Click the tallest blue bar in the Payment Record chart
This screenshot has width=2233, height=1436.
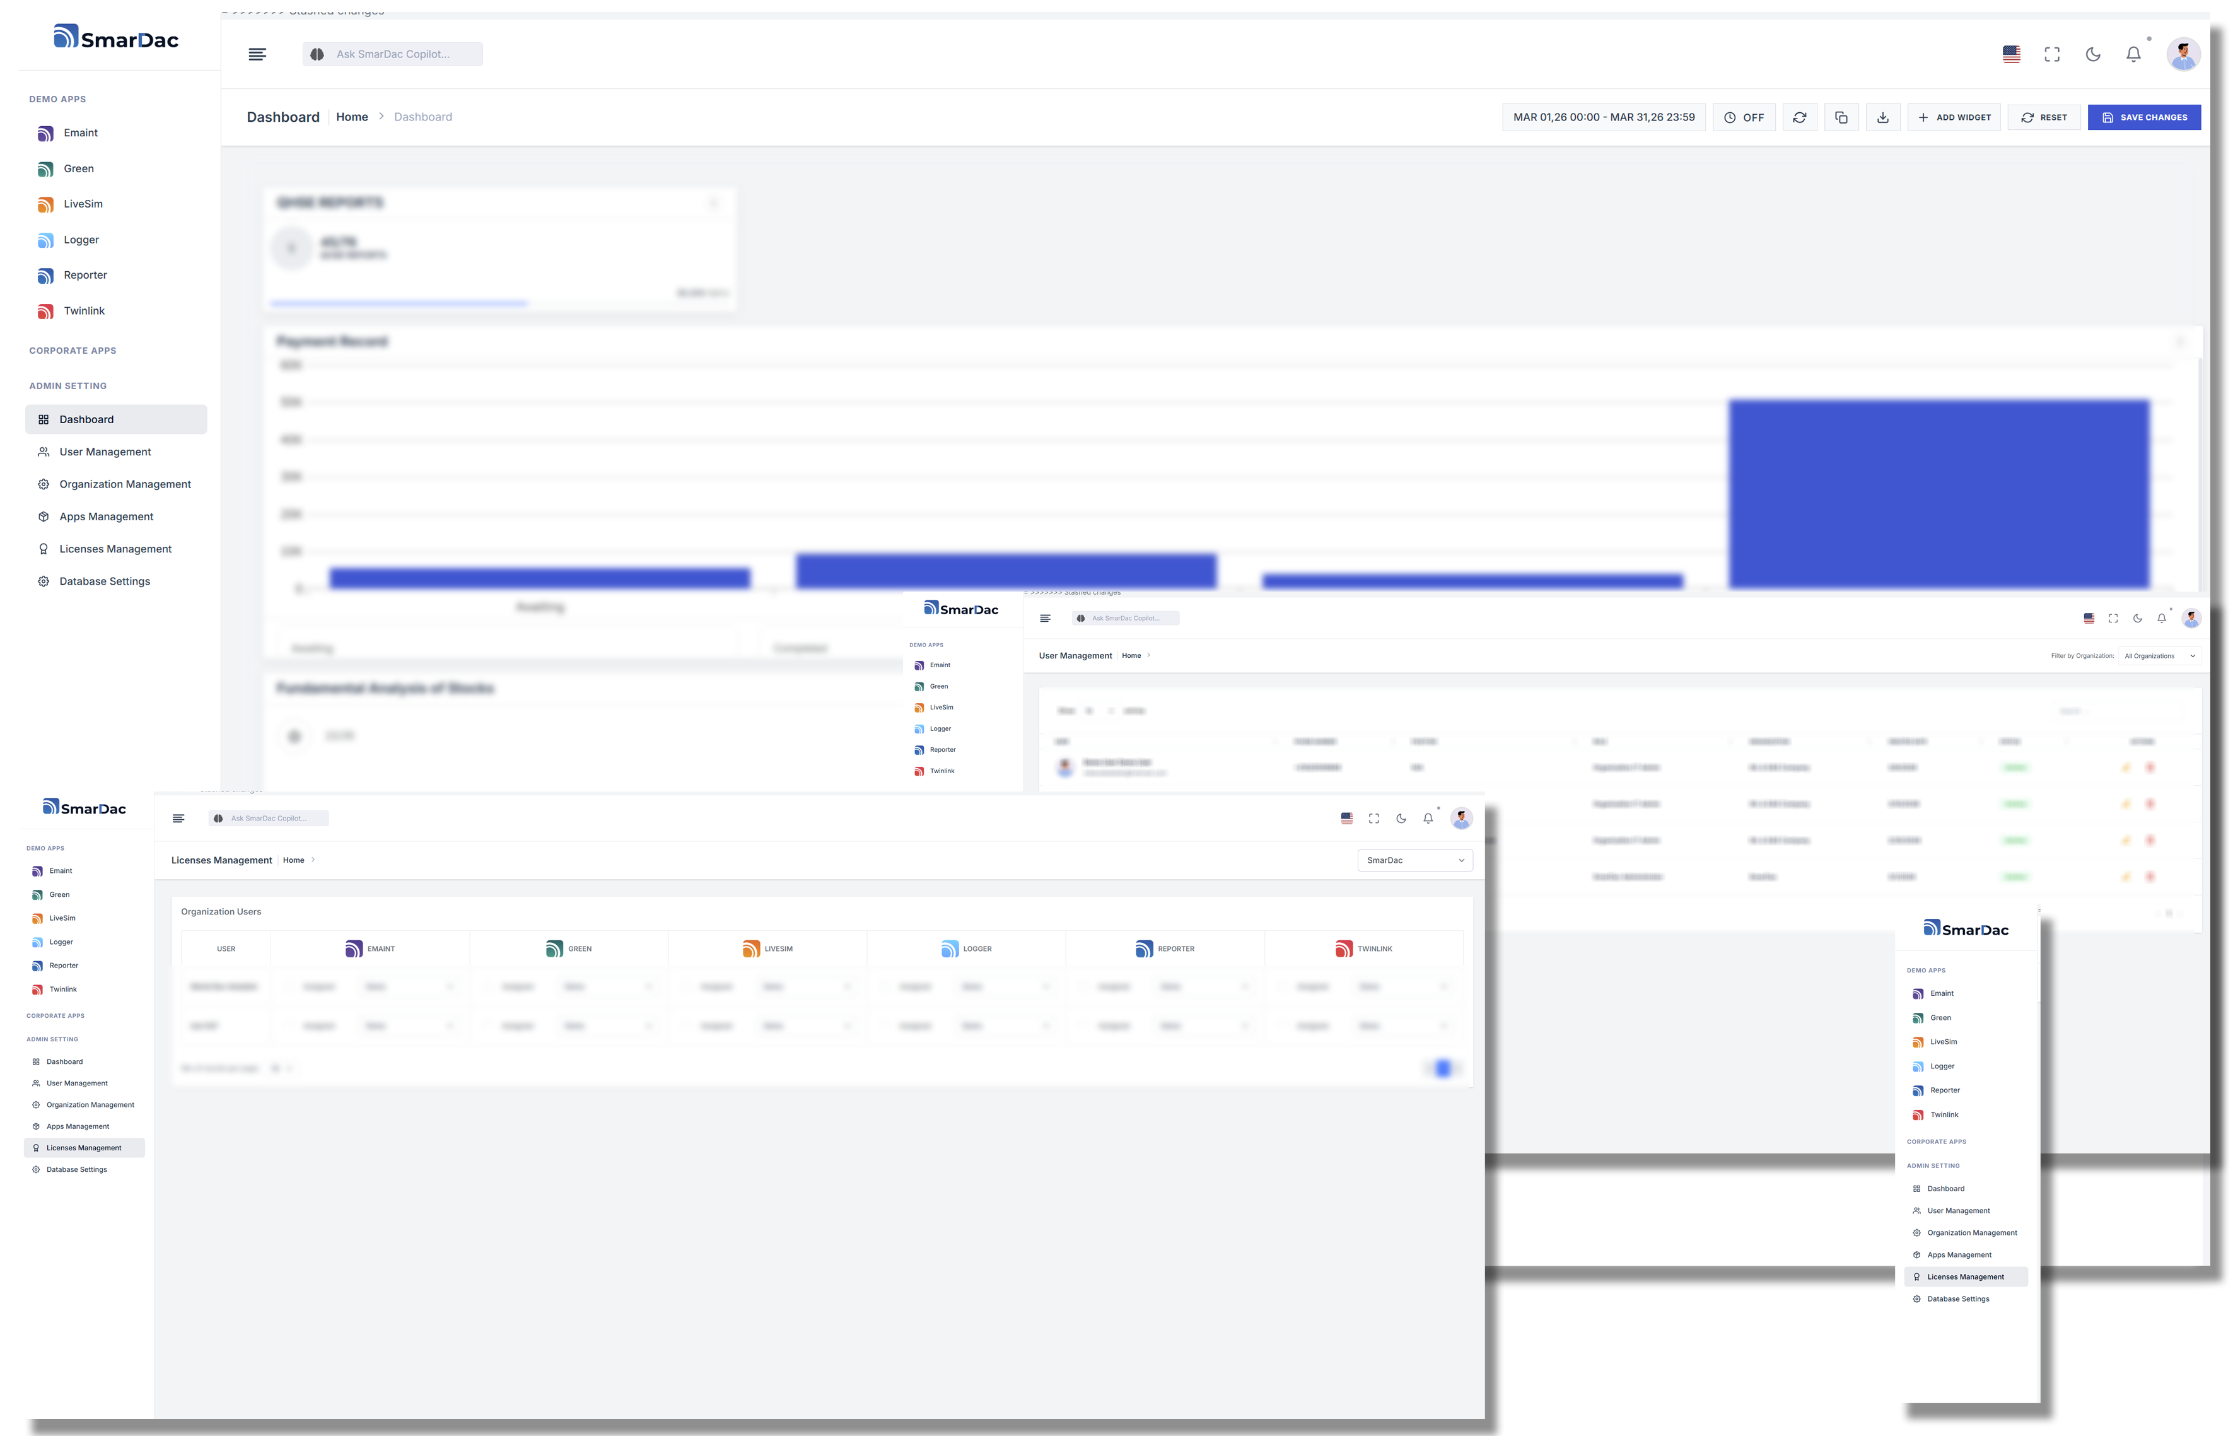tap(1939, 494)
